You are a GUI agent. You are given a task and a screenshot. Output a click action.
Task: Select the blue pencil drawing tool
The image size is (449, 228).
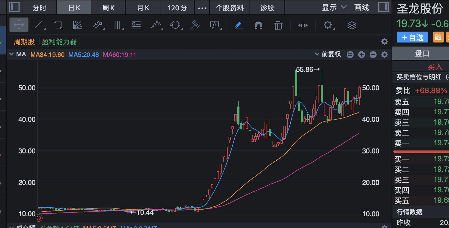coord(238,25)
